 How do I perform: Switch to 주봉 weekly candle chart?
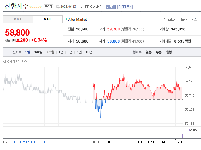click(x=159, y=52)
